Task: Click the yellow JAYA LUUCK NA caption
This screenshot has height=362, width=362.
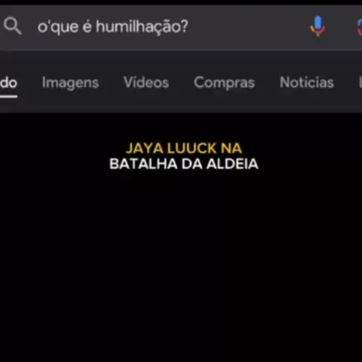Action: click(x=184, y=148)
